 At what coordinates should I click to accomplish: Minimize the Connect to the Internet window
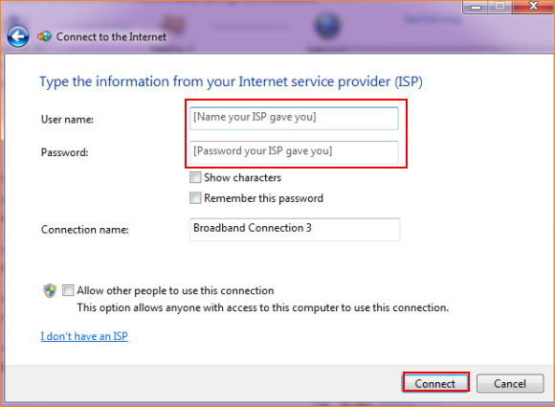point(476,7)
